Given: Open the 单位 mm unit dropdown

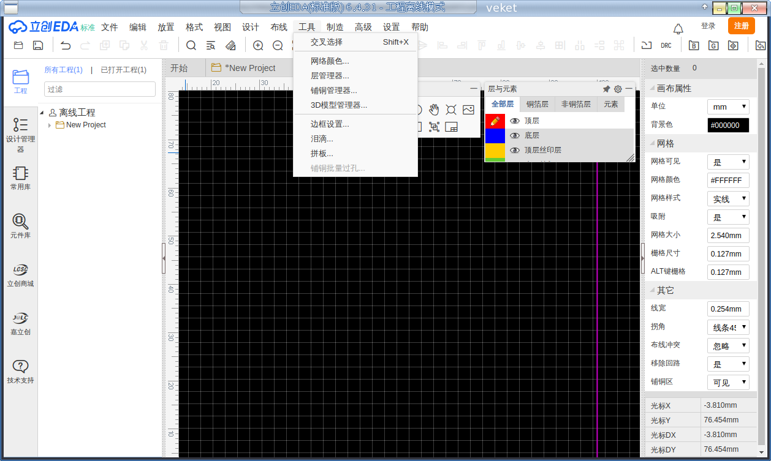Looking at the screenshot, I should 728,107.
